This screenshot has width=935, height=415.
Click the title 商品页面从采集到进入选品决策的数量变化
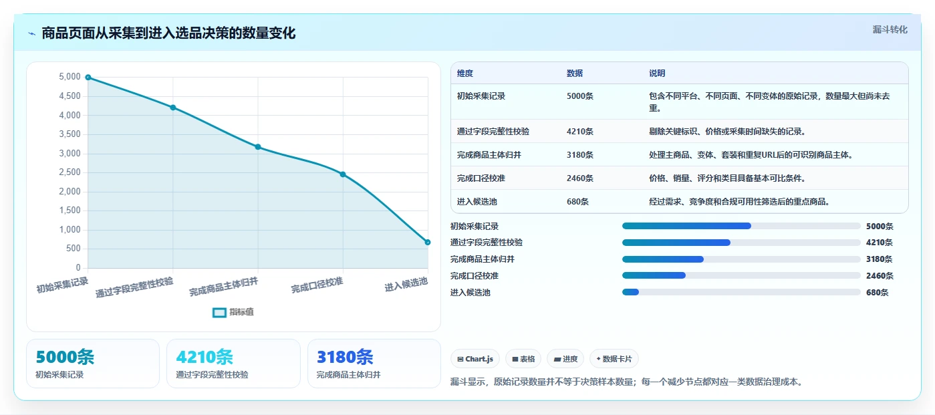coord(168,33)
